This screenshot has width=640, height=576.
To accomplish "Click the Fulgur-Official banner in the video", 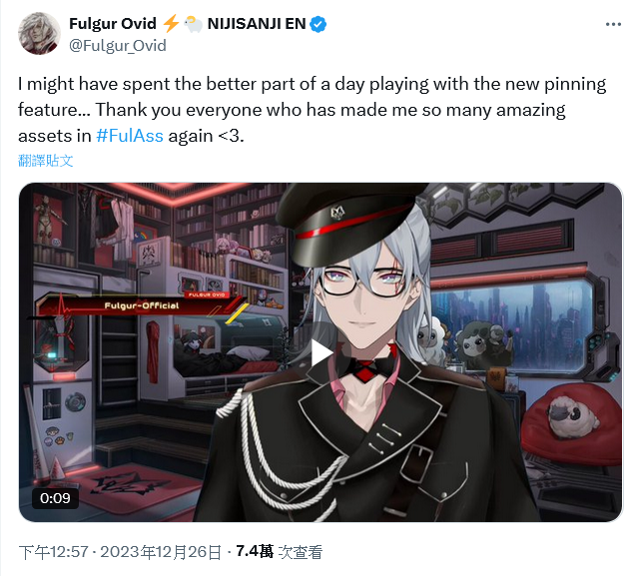I will pyautogui.click(x=139, y=304).
